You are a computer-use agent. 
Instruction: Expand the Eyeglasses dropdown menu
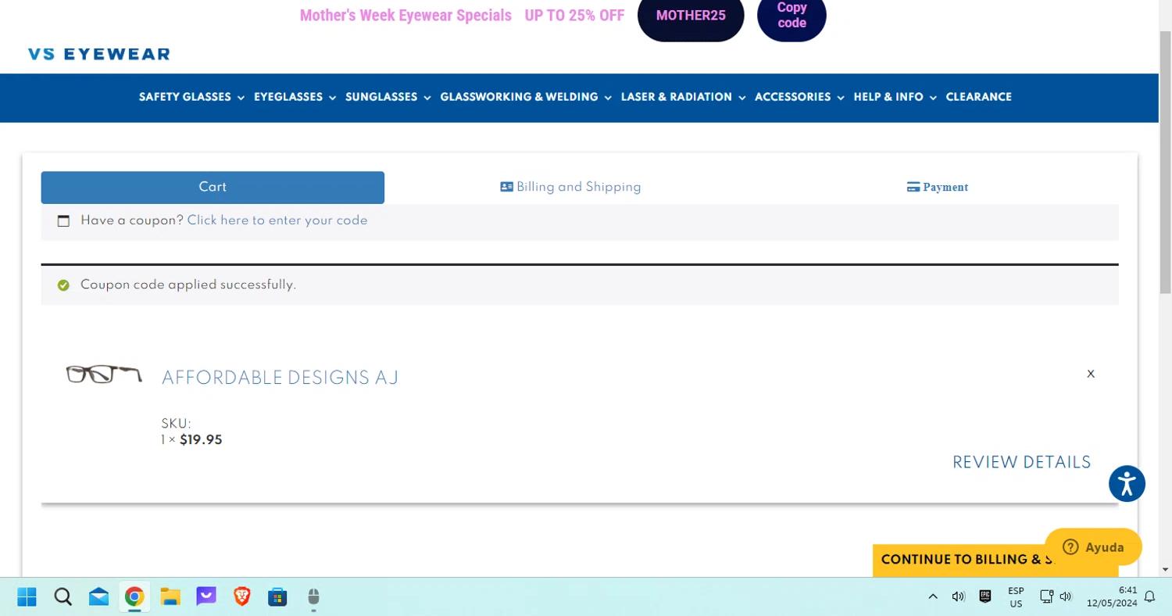point(295,97)
